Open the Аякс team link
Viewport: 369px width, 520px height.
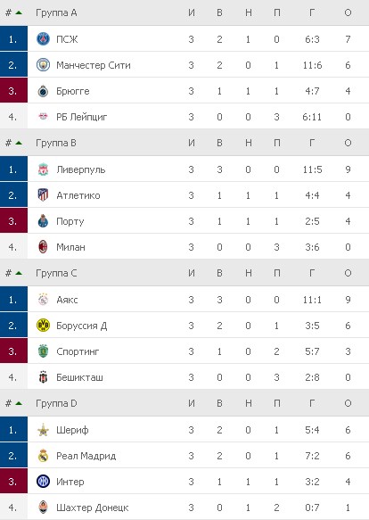pos(67,300)
